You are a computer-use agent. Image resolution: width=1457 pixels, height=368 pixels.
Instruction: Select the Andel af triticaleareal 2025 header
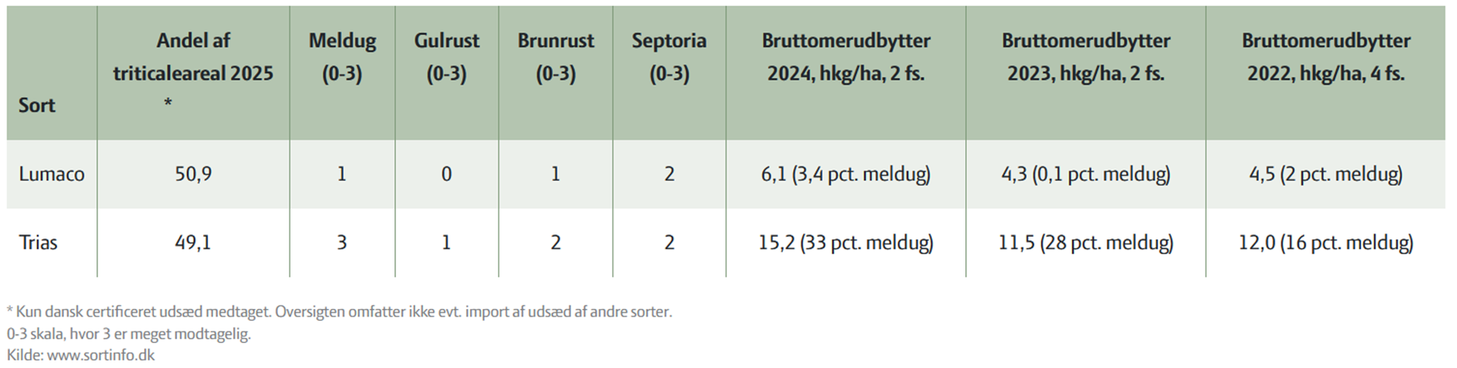point(193,72)
